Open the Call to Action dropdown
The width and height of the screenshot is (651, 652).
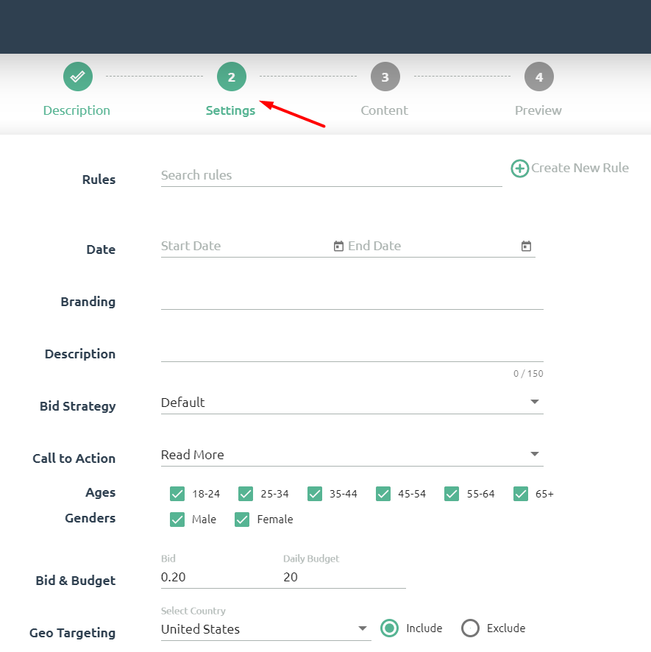pyautogui.click(x=535, y=455)
